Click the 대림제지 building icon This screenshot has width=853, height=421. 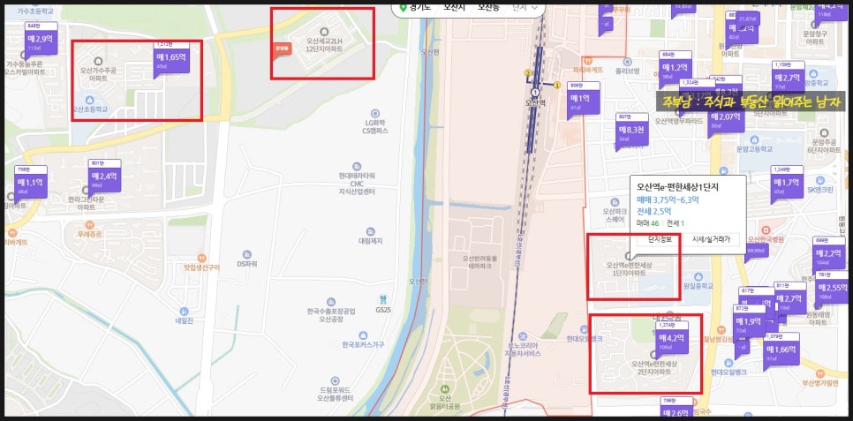[x=371, y=231]
